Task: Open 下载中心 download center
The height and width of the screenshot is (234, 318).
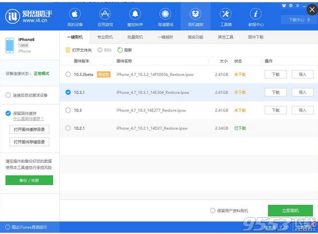Action: [300, 20]
